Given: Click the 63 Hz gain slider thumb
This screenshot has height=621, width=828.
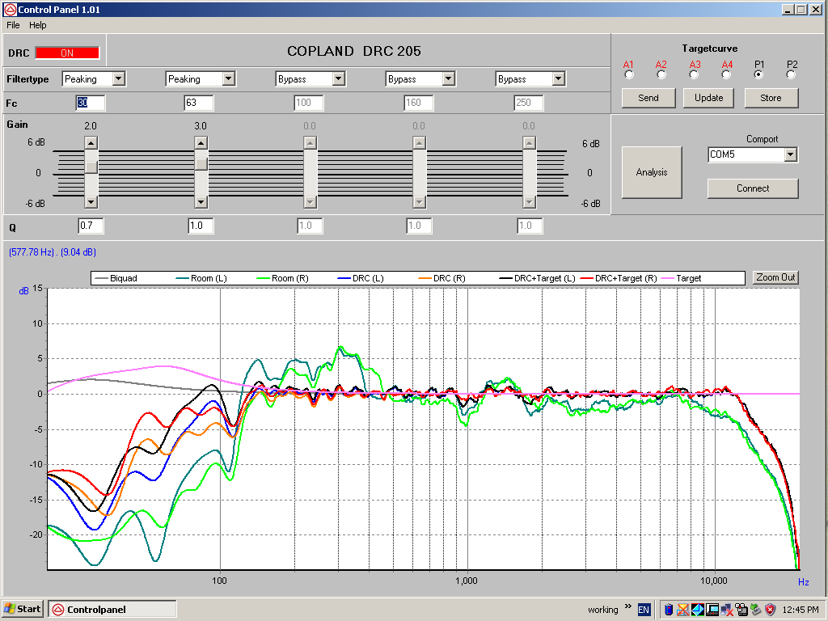Looking at the screenshot, I should [x=201, y=163].
